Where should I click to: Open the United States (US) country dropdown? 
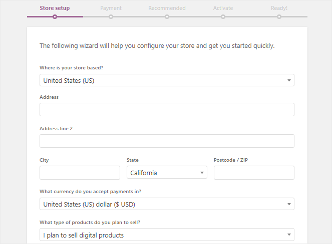[x=167, y=80]
